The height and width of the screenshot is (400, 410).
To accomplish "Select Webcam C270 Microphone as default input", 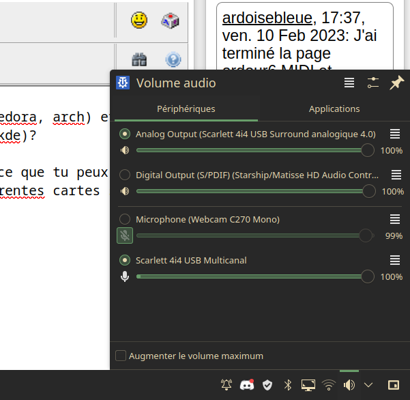I will pyautogui.click(x=125, y=219).
